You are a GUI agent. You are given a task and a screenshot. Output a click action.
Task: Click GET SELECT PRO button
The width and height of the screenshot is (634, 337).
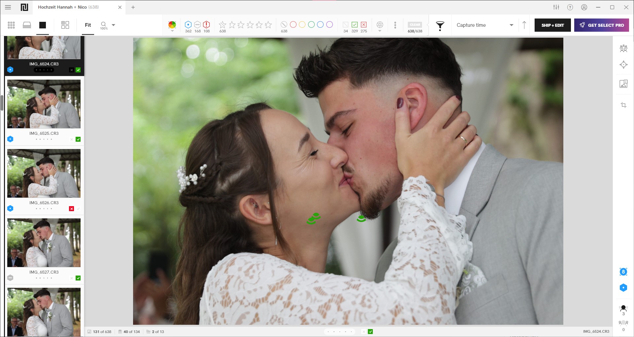[602, 25]
